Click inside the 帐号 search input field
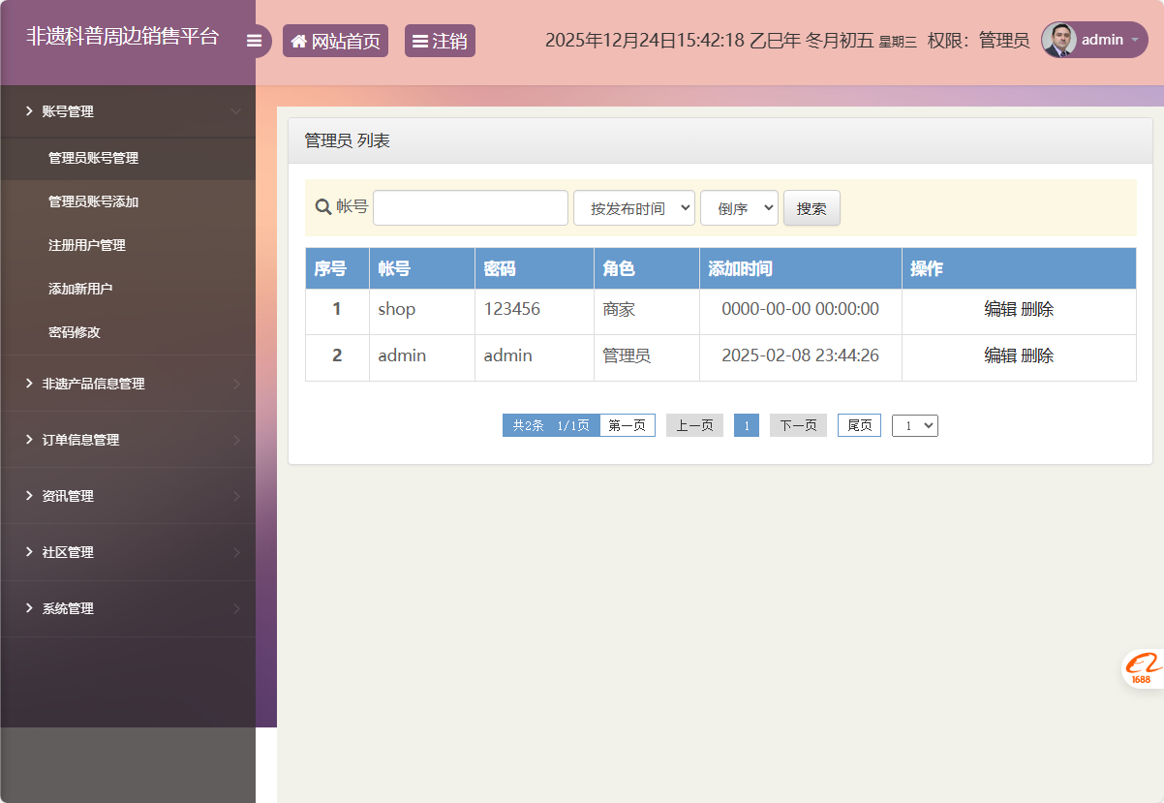 [470, 207]
